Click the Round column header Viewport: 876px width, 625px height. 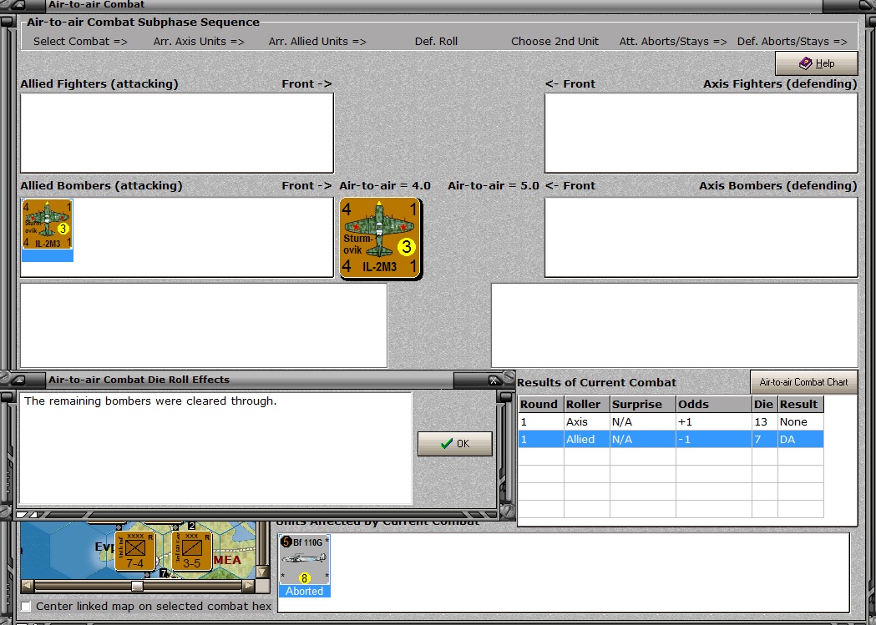tap(541, 404)
